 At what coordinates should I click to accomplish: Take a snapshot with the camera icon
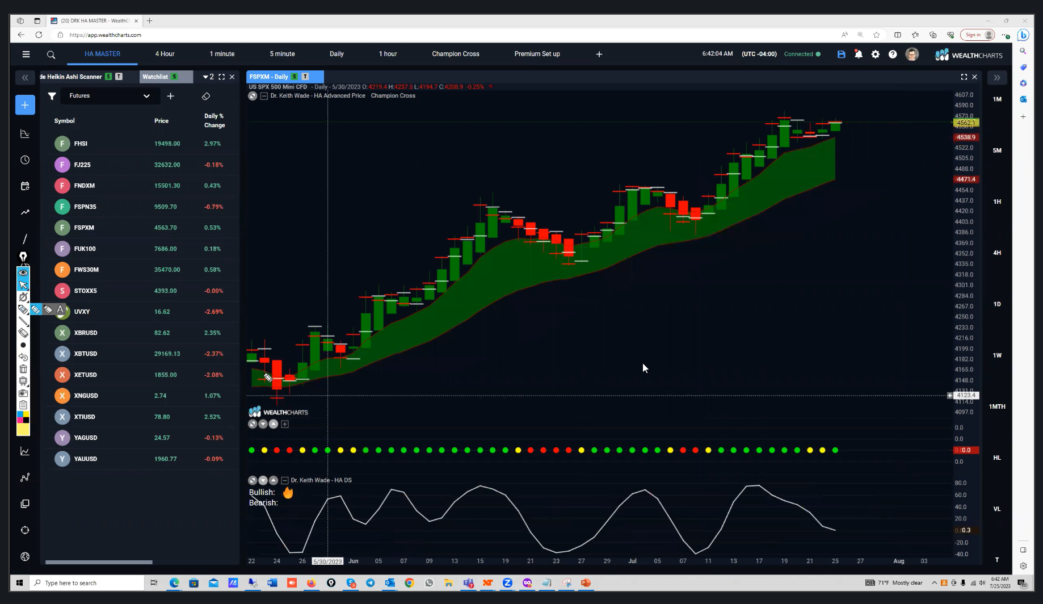tap(23, 393)
